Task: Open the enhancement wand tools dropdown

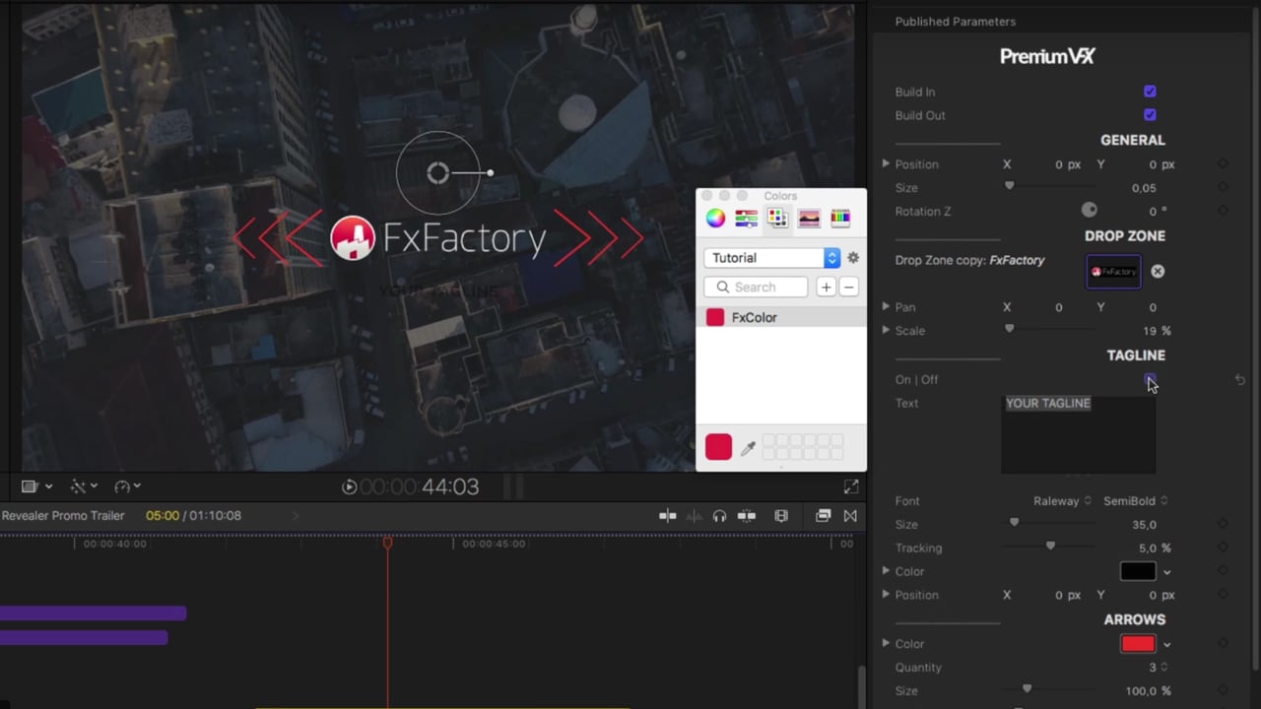Action: pos(84,486)
